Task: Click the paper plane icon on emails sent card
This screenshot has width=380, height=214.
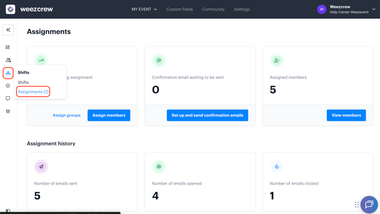Action: (x=41, y=166)
